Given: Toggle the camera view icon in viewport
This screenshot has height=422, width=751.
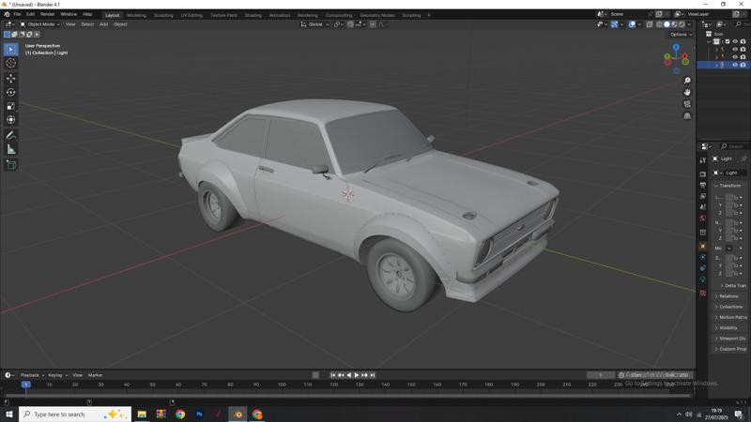Looking at the screenshot, I should (687, 104).
